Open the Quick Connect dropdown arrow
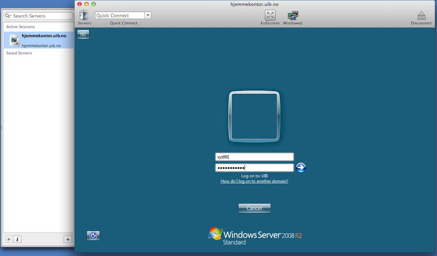The image size is (437, 256). [x=148, y=15]
